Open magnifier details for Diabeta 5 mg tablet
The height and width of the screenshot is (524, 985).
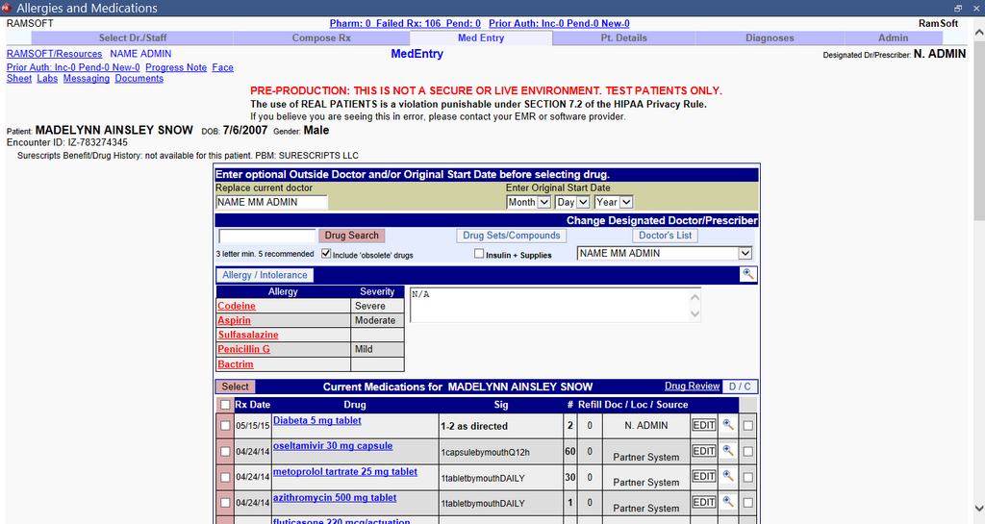tap(728, 425)
